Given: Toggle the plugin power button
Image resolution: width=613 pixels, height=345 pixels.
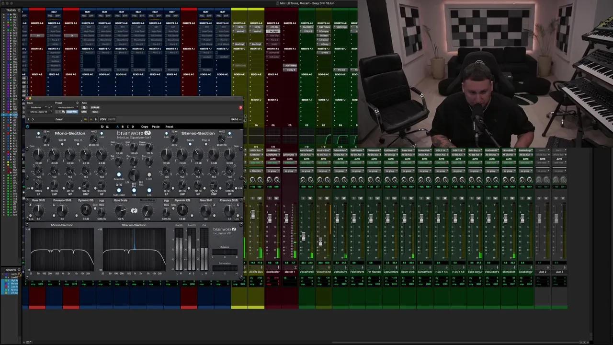Looking at the screenshot, I should pyautogui.click(x=27, y=126).
